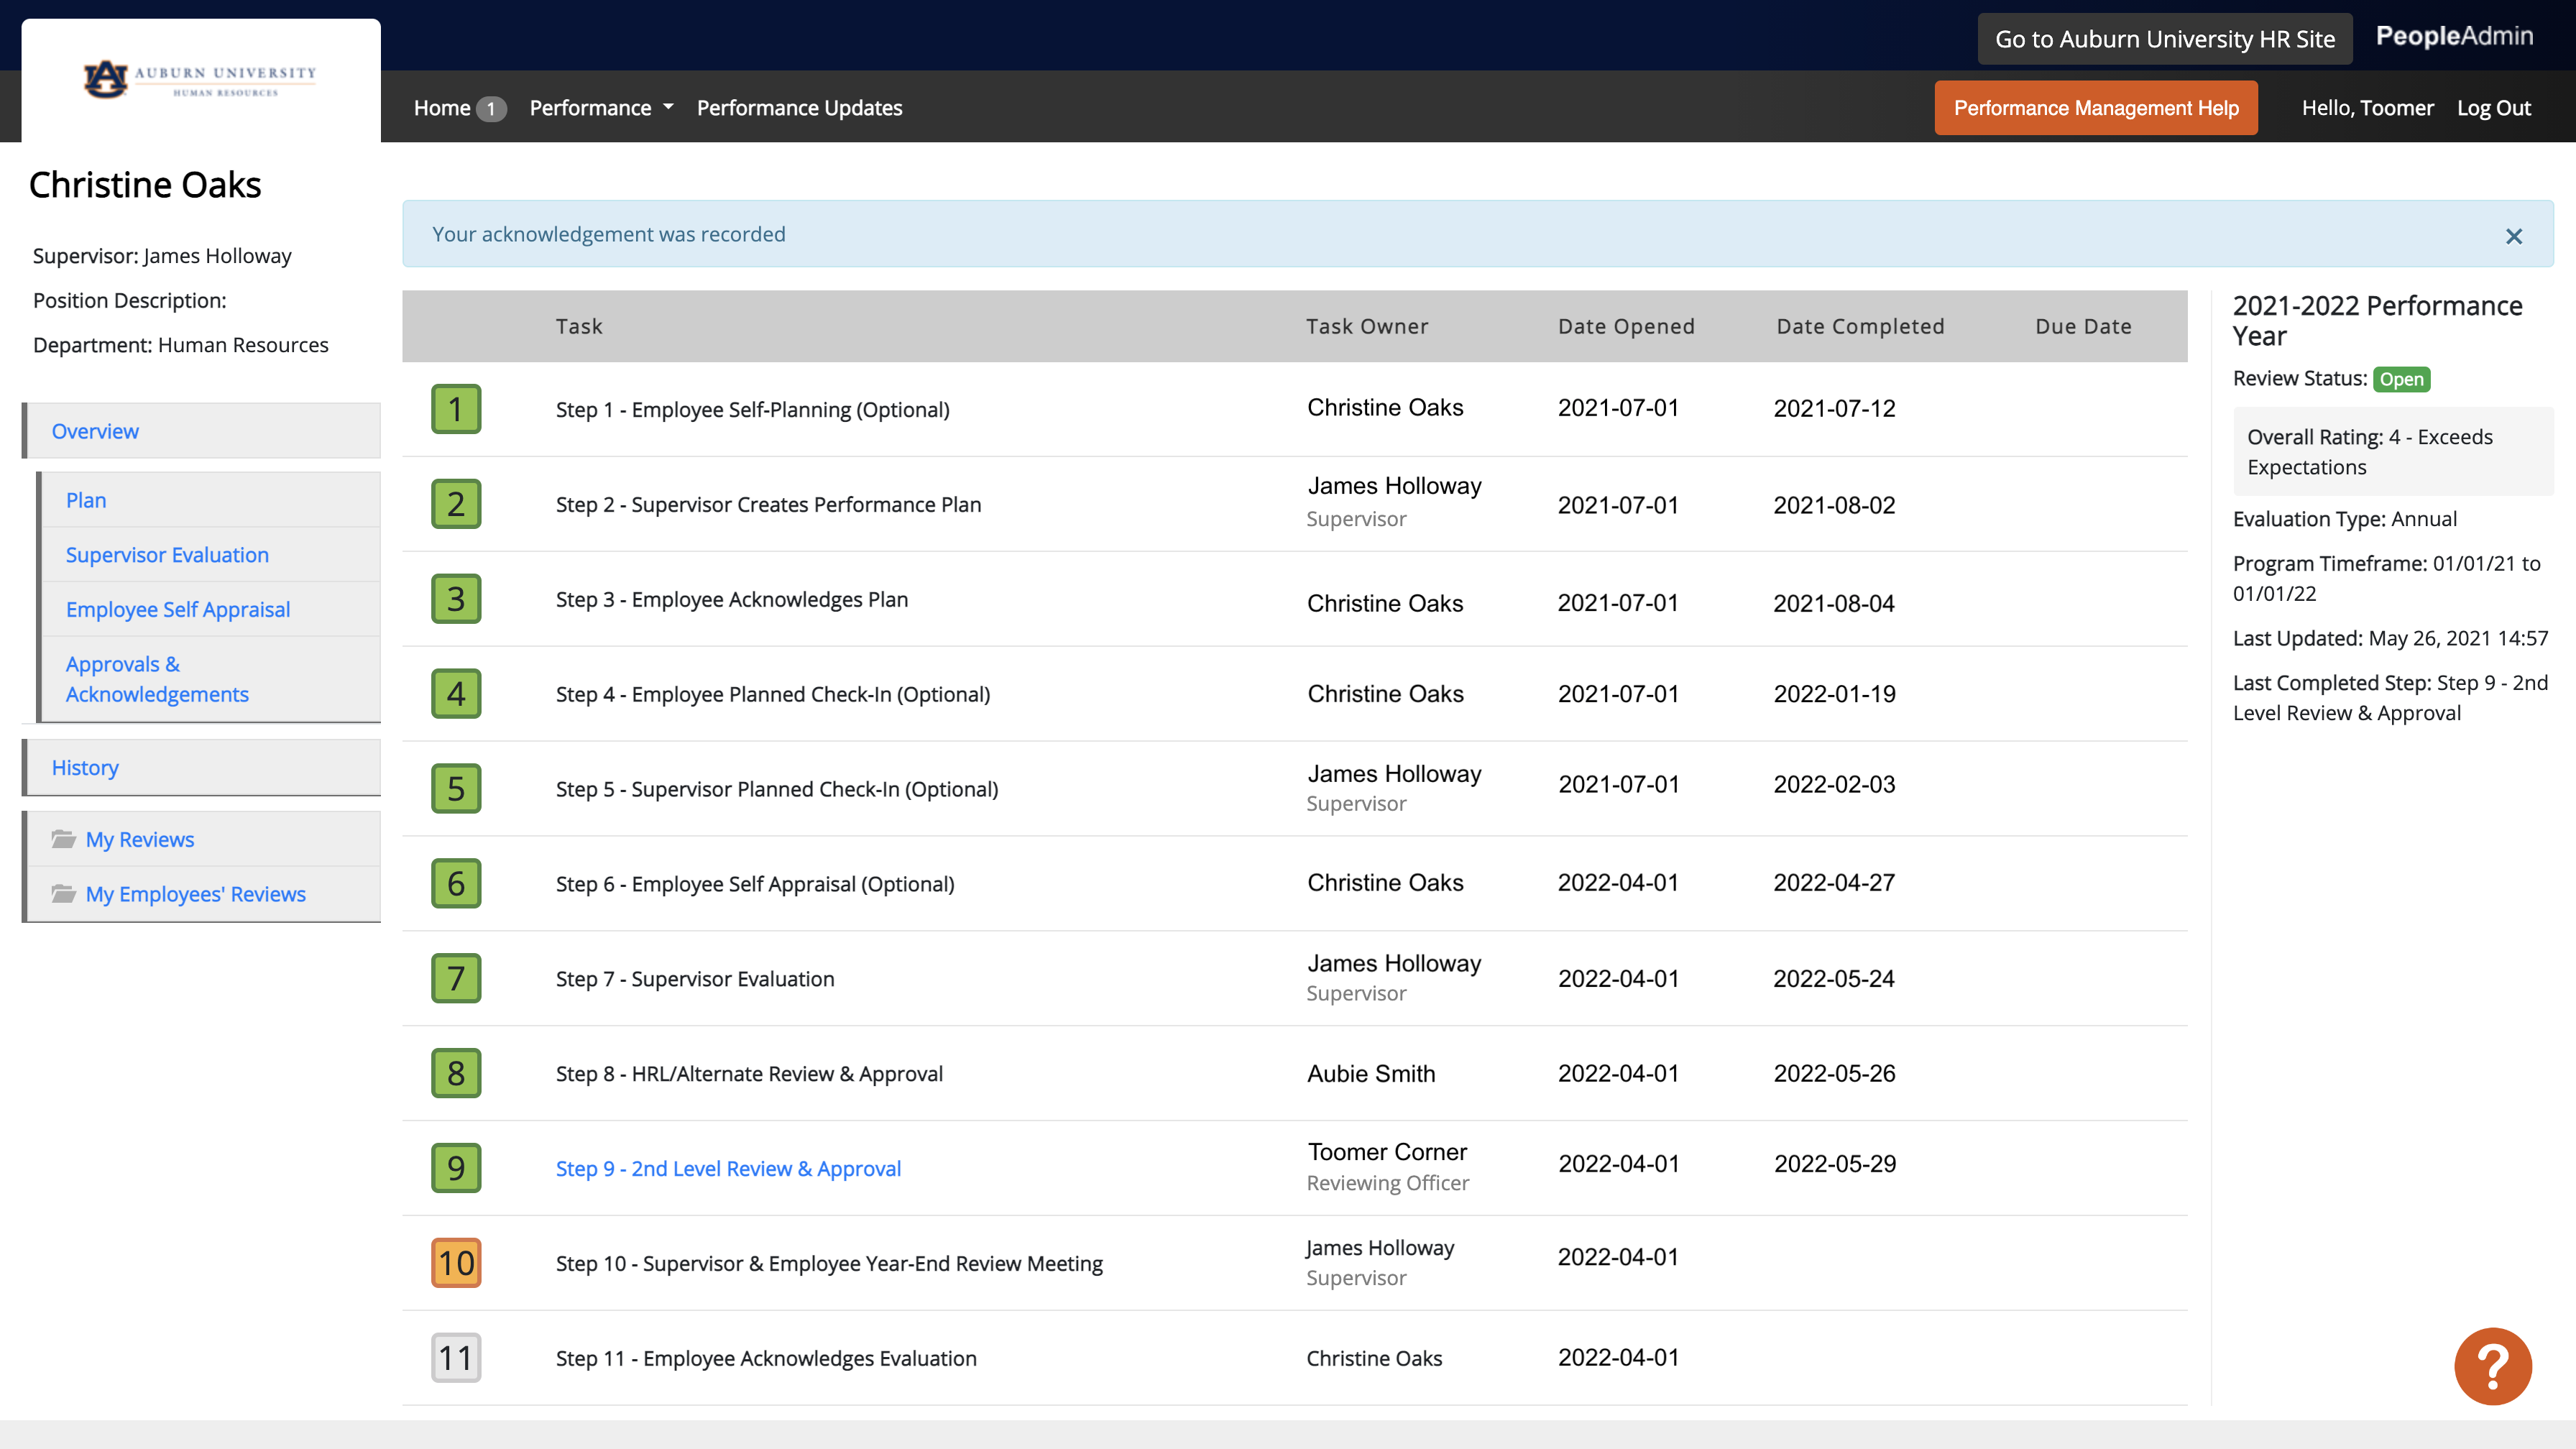The width and height of the screenshot is (2576, 1449).
Task: Click the My Reviews folder icon
Action: (x=64, y=839)
